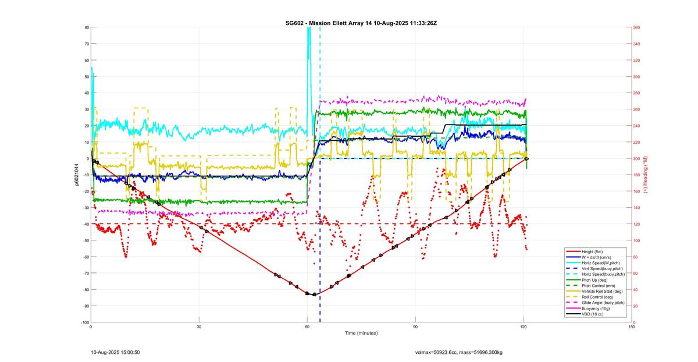This screenshot has width=698, height=362.
Task: Click the x-axis tick label '90'
Action: [x=415, y=327]
